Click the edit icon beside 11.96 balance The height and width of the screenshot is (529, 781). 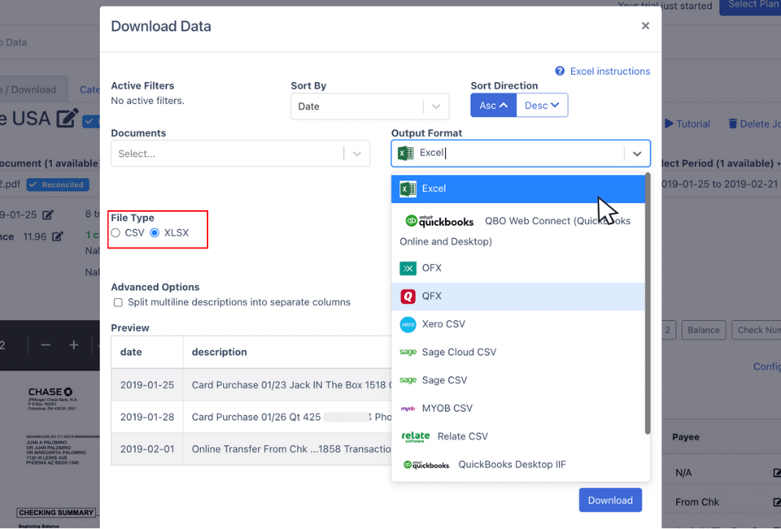tap(58, 237)
